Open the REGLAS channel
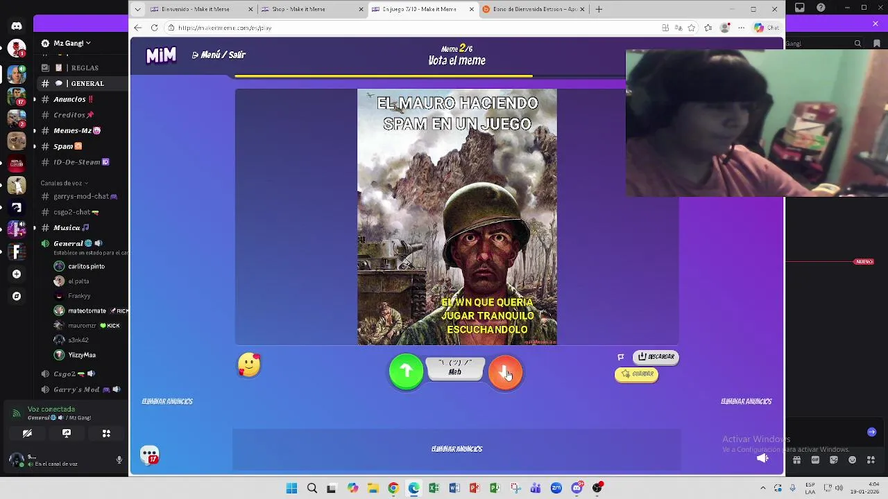This screenshot has width=888, height=499. point(83,68)
